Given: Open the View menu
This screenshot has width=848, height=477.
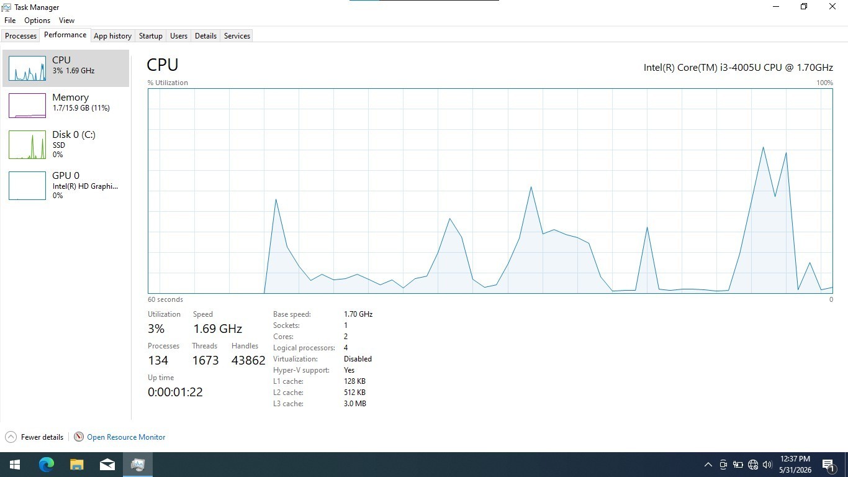Looking at the screenshot, I should (66, 20).
